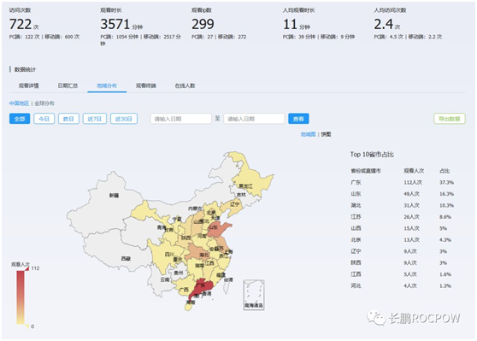Viewport: 477px width, 341px height.
Task: Select the 地域图 view toggle
Action: tap(308, 134)
